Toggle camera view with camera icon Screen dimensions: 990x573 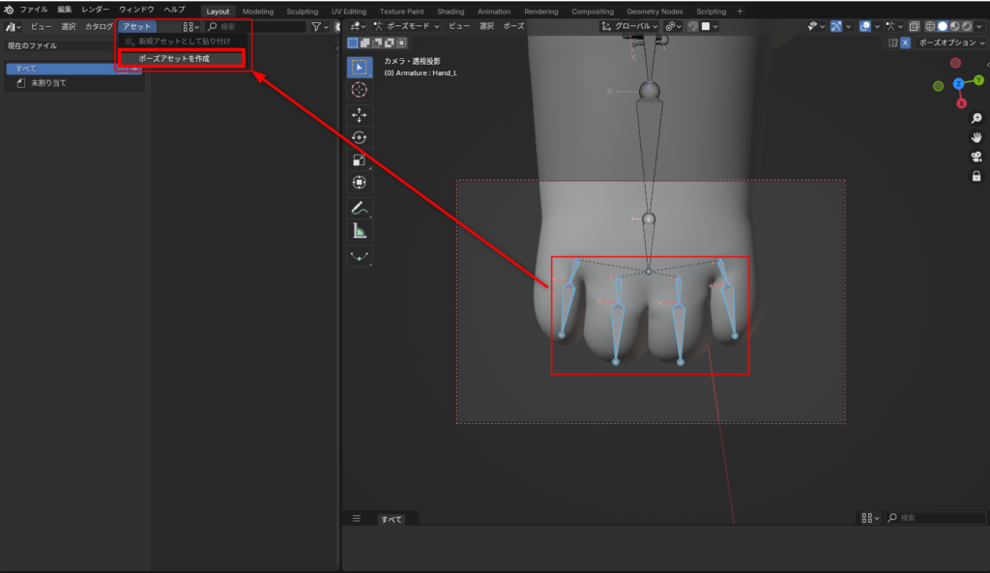point(976,157)
